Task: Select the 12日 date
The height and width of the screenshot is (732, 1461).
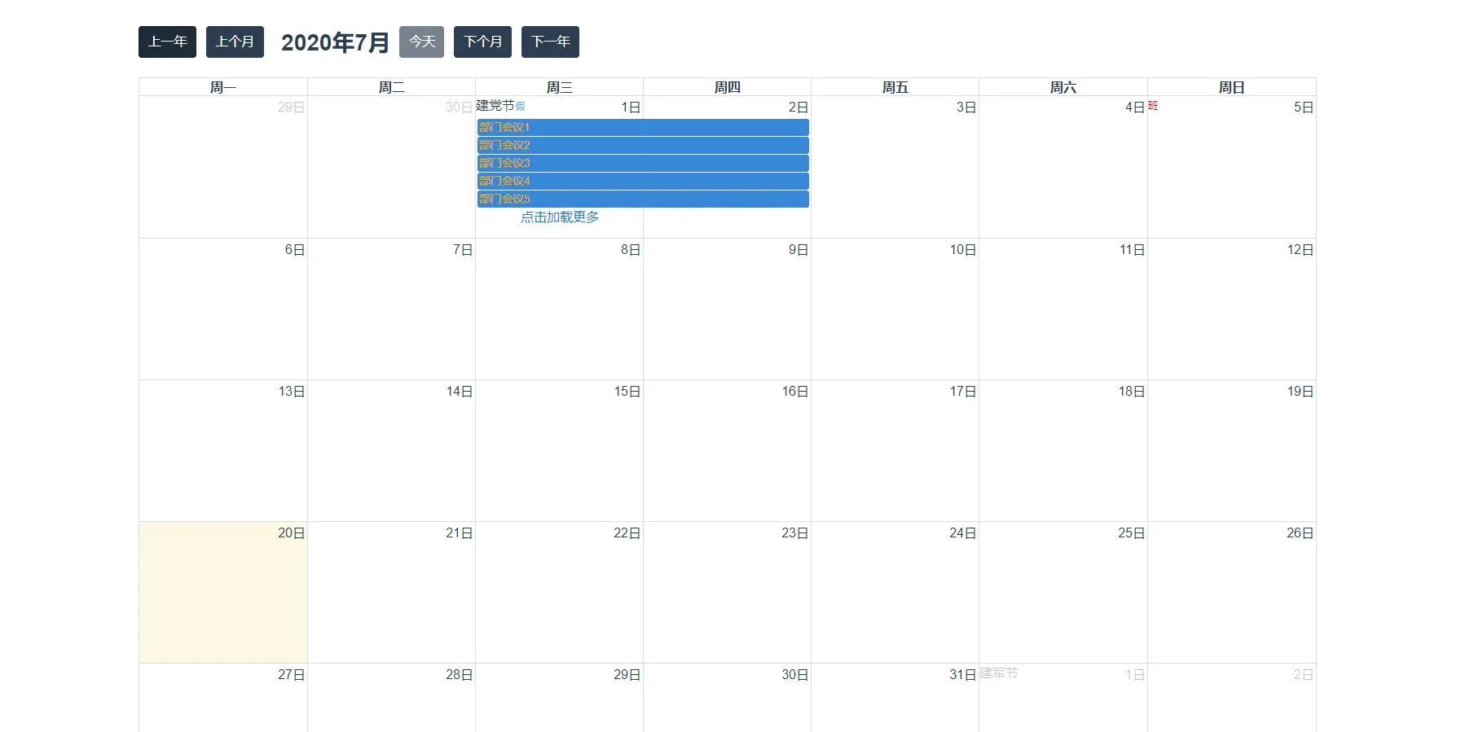Action: pos(1300,250)
